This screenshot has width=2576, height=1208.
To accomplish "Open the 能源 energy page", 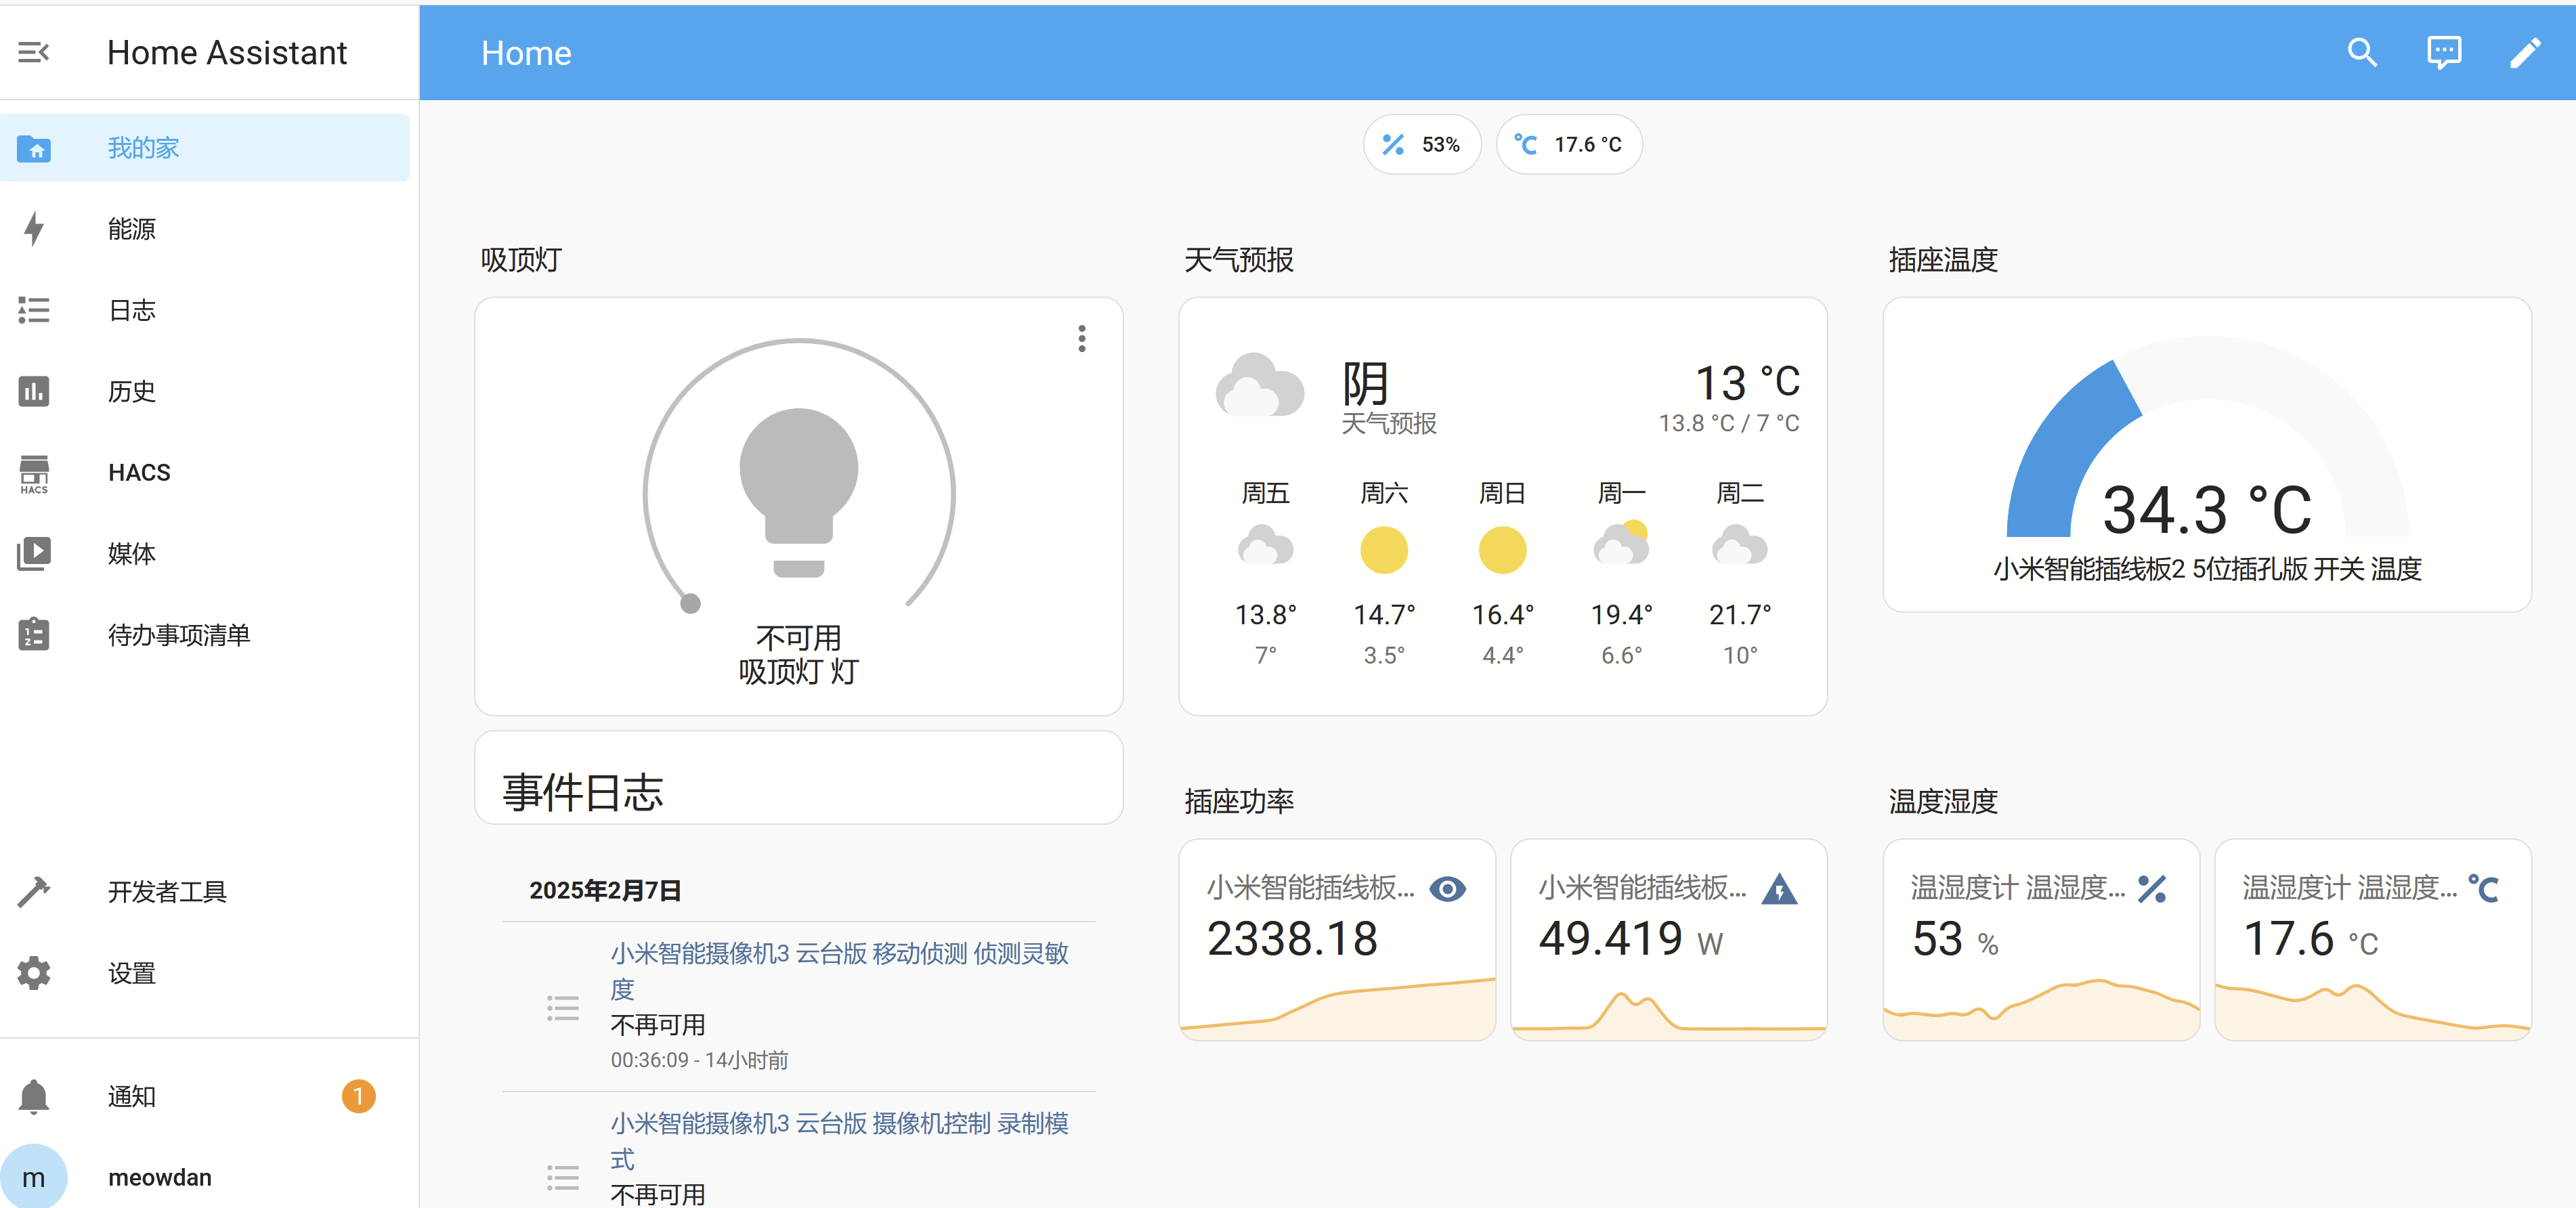I will [x=205, y=229].
